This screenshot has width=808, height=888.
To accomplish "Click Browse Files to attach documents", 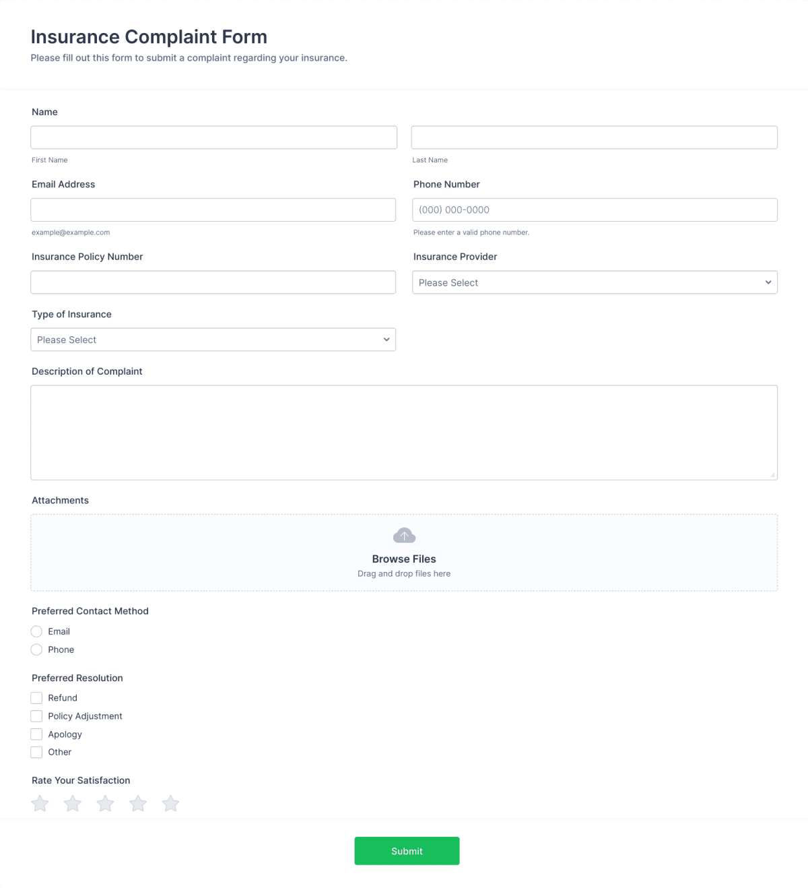I will click(404, 559).
